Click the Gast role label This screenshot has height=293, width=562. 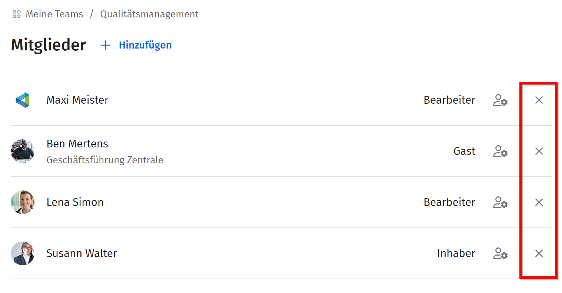coord(464,151)
